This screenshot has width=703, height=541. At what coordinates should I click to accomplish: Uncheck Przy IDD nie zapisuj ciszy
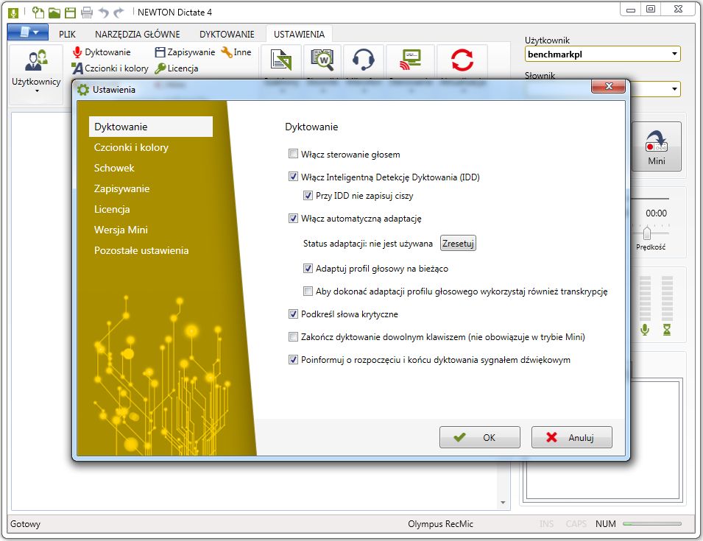(x=308, y=196)
